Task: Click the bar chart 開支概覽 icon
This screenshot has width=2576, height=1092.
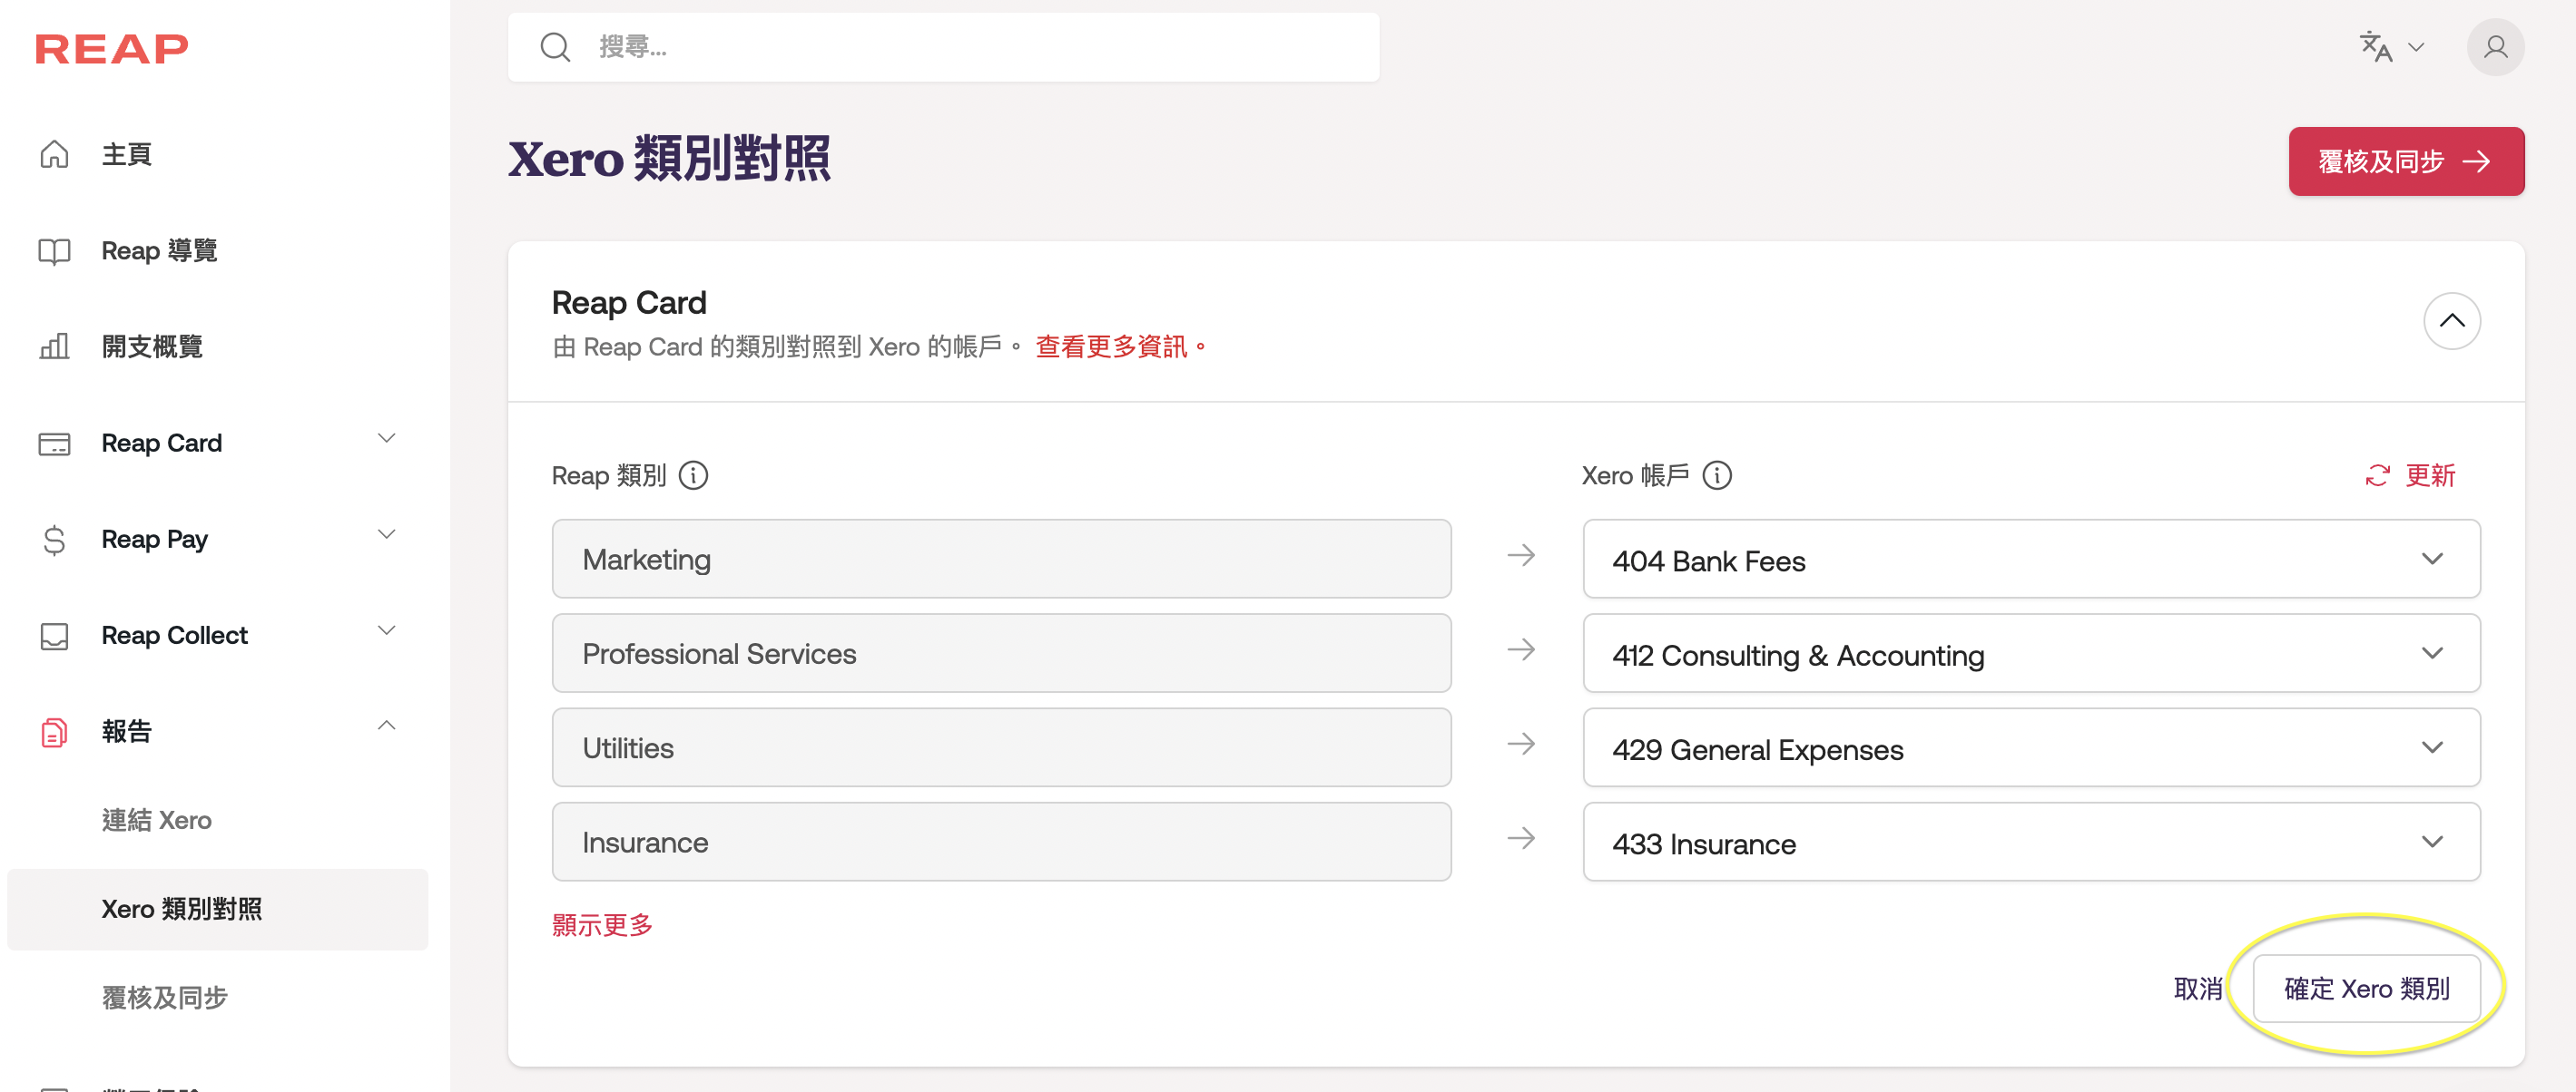Action: 54,346
